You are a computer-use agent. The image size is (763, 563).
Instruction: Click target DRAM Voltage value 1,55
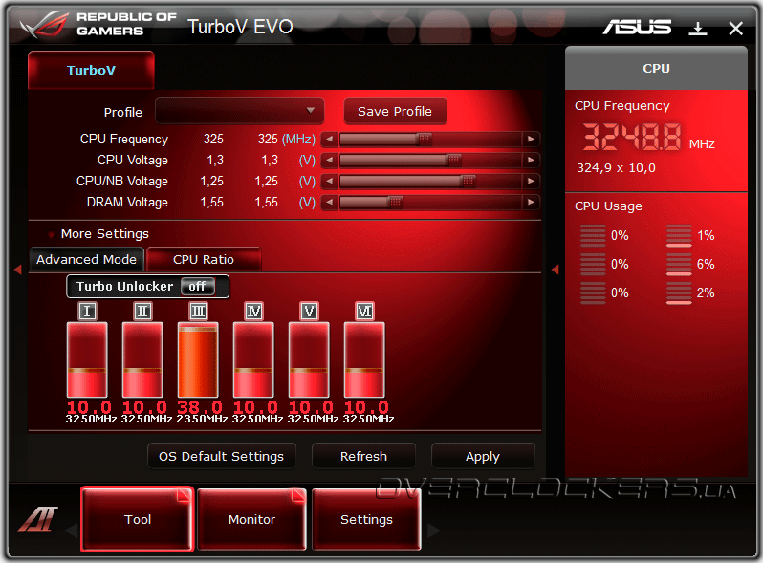267,202
